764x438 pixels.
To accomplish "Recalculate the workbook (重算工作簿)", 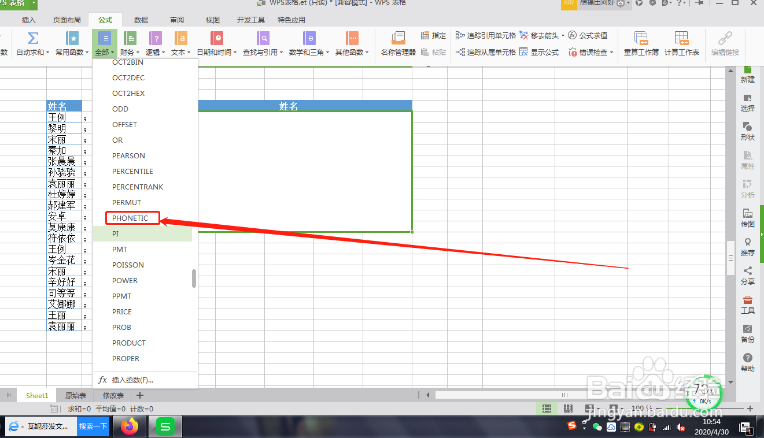I will pos(641,44).
